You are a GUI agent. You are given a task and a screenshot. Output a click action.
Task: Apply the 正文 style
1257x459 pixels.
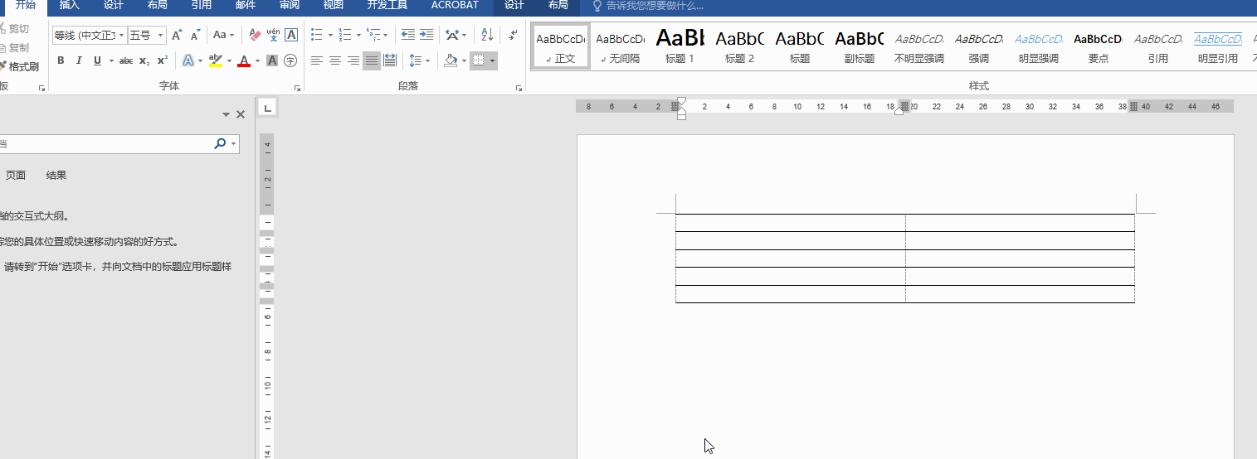click(561, 47)
